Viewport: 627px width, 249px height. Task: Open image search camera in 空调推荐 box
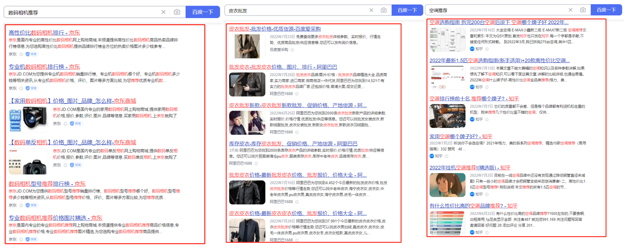click(583, 10)
